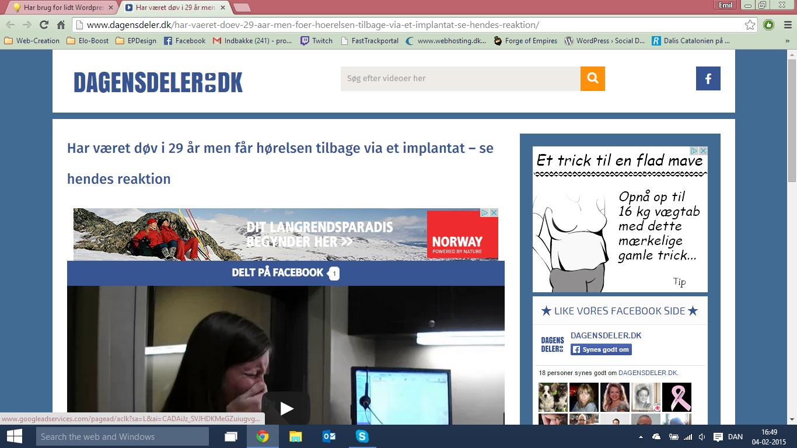Click the DAGENSDELER.DK site logo
The height and width of the screenshot is (448, 797).
tap(158, 82)
